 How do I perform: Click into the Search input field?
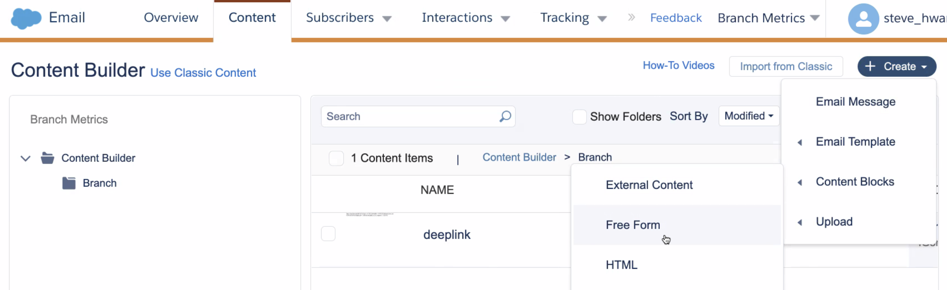409,117
